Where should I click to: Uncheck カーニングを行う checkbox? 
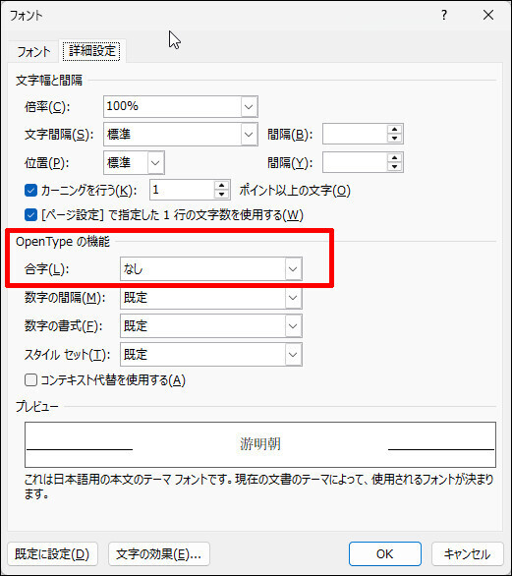30,191
